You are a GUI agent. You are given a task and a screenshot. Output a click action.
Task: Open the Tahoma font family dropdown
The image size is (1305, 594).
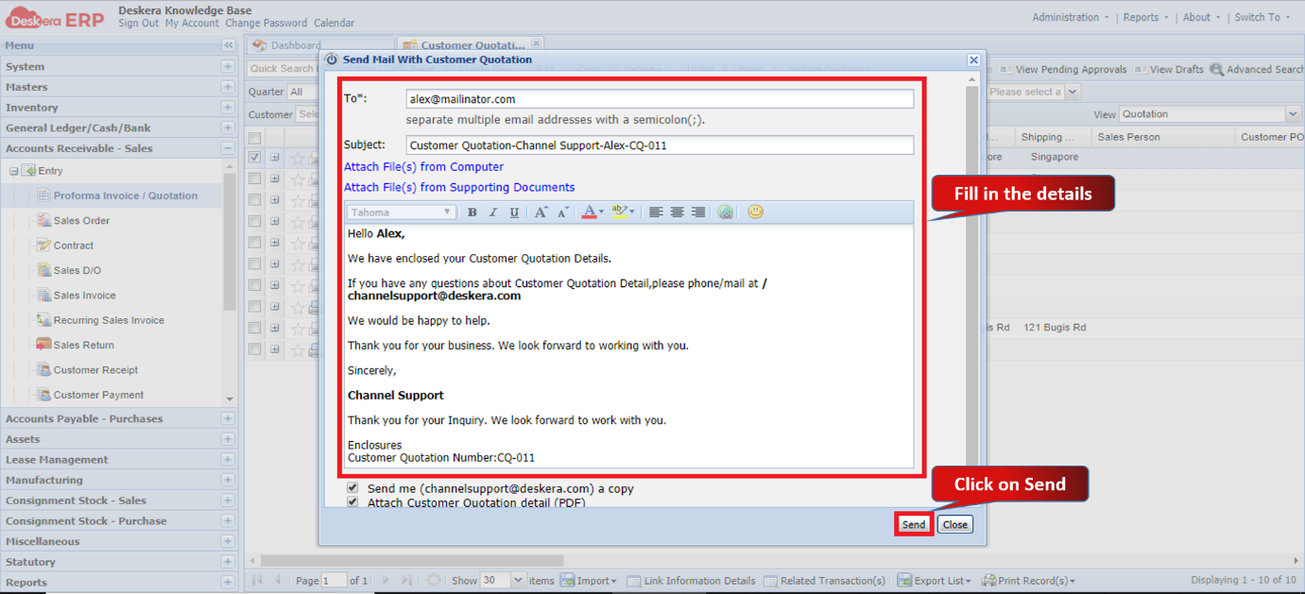coord(402,212)
